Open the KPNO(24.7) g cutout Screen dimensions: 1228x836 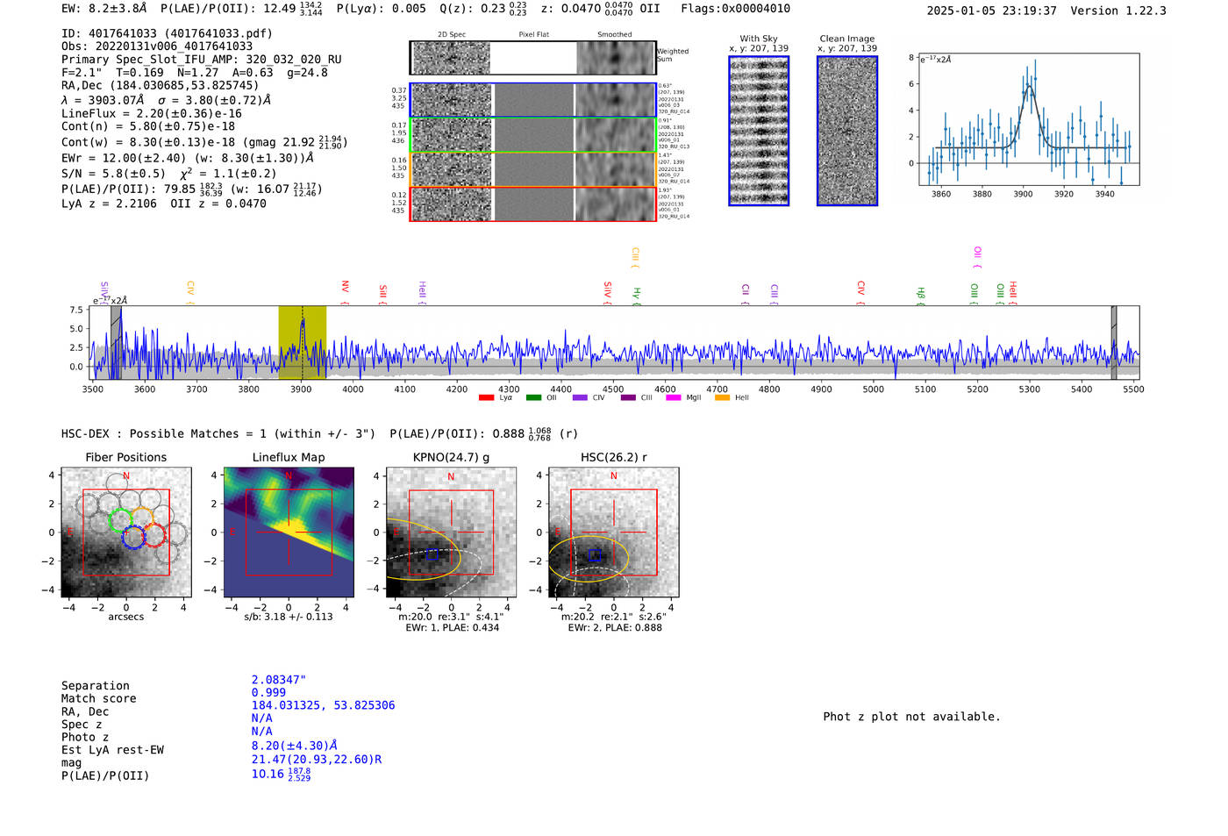click(x=451, y=532)
